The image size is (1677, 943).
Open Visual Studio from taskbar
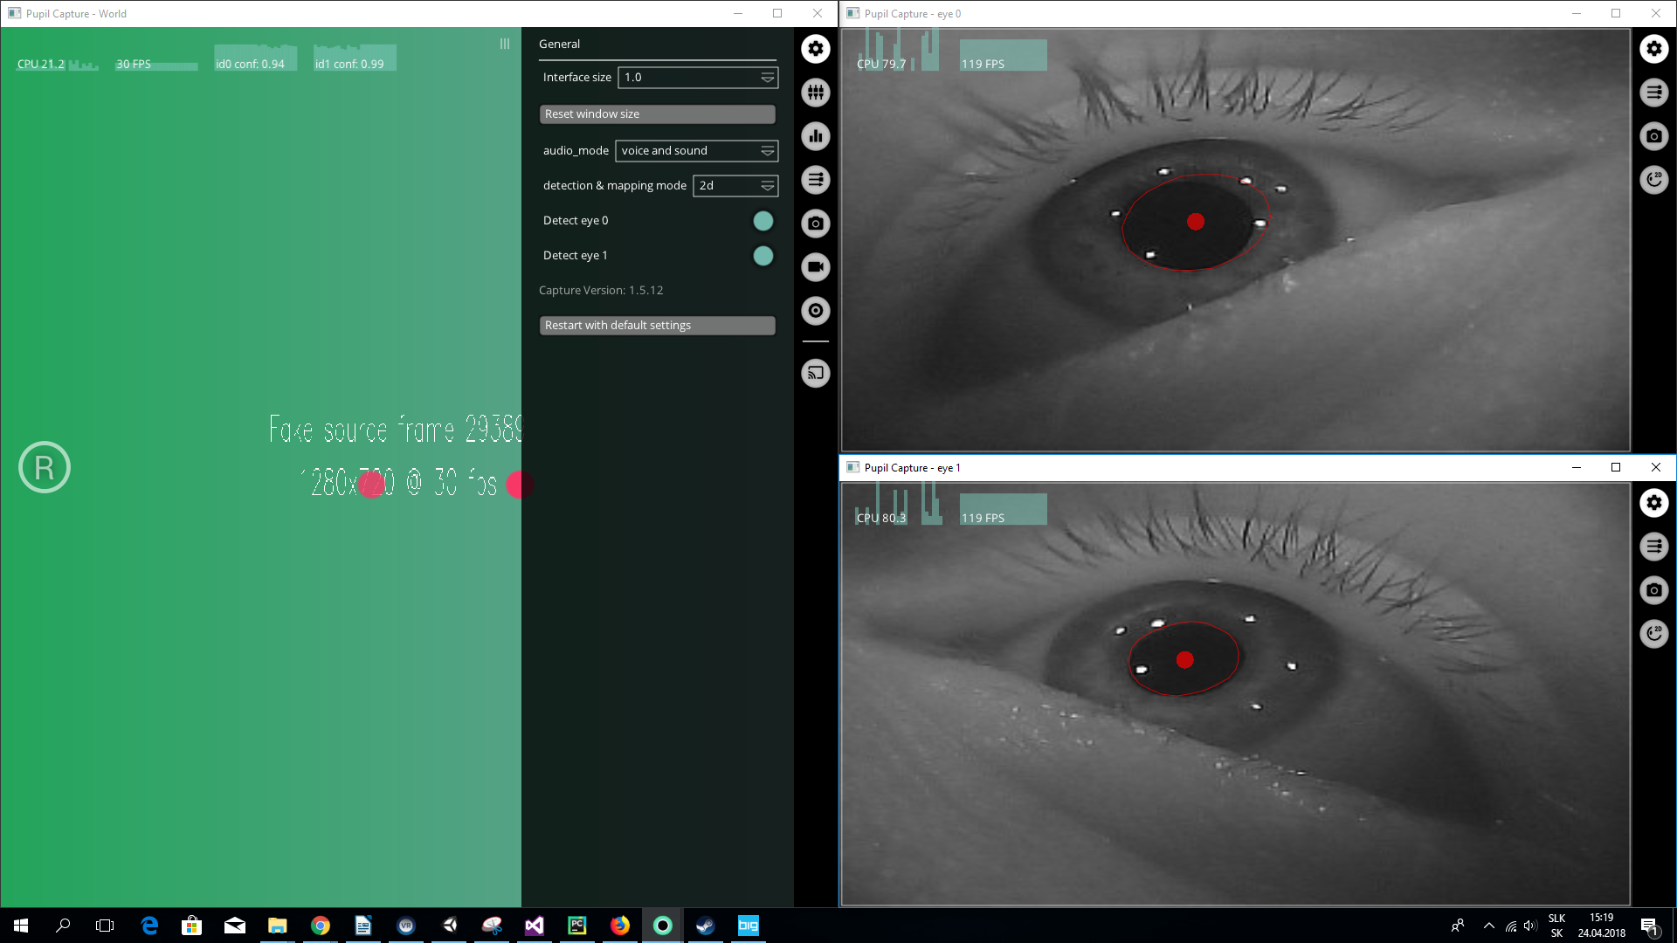[535, 926]
